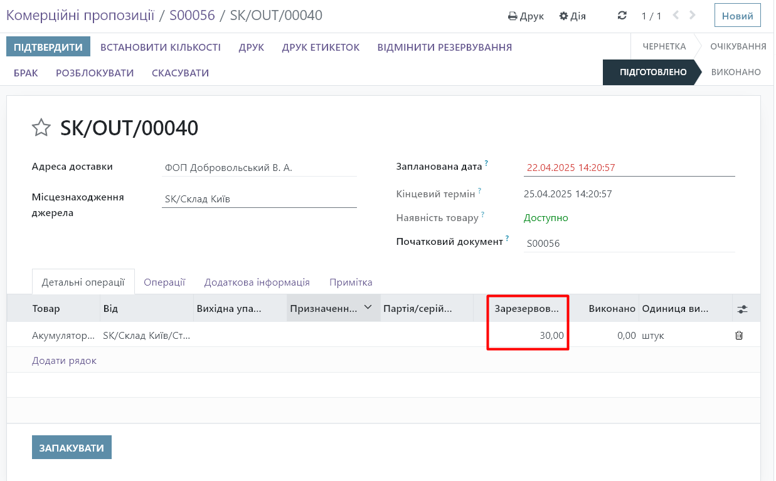The image size is (776, 481).
Task: Open the Дія action menu
Action: coord(572,16)
